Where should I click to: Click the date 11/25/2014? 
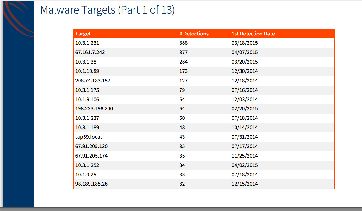pos(244,156)
